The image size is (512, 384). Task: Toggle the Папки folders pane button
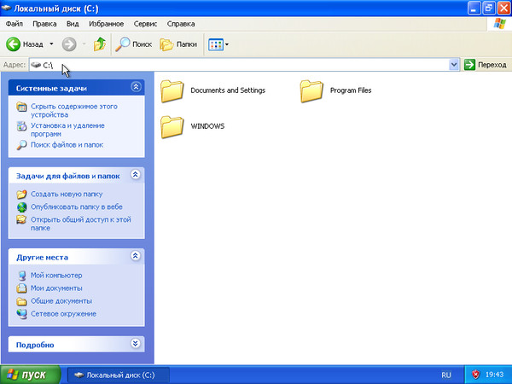(178, 44)
